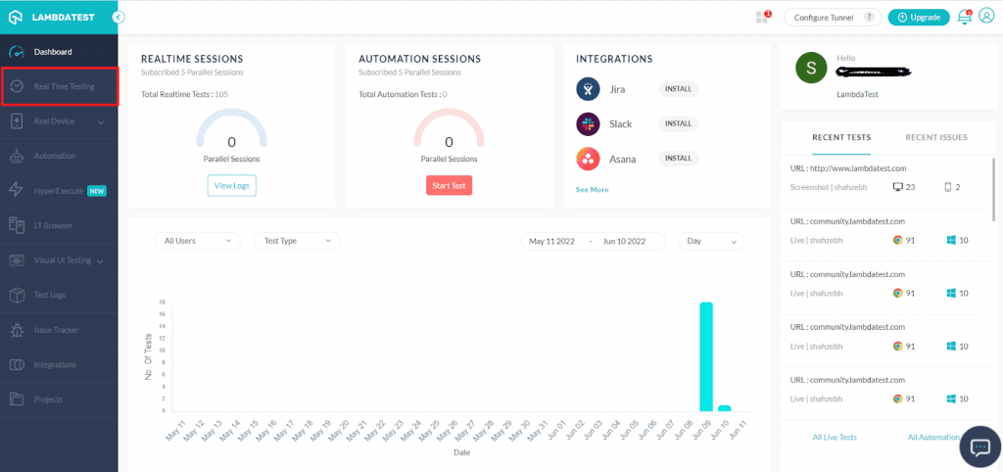Click the Configure Tunnel help icon
The height and width of the screenshot is (472, 1003).
click(869, 18)
